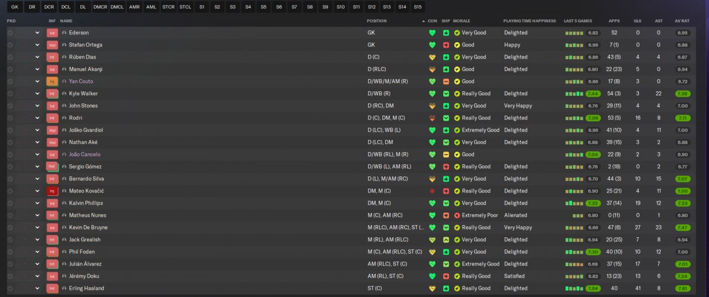
Task: Toggle picked checkmark for Matheus Nunes
Action: [10, 215]
